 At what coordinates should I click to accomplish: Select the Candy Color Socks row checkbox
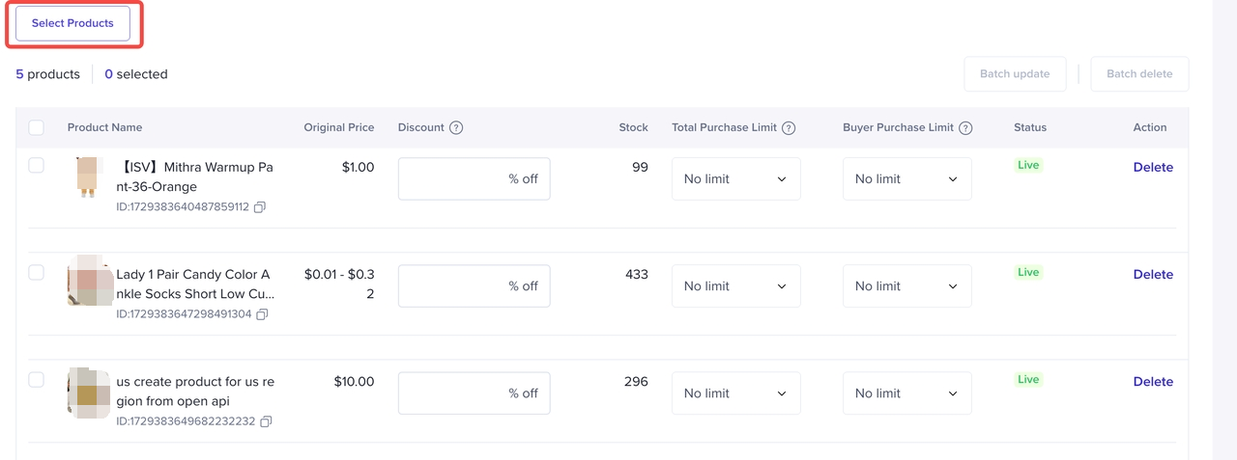tap(37, 273)
